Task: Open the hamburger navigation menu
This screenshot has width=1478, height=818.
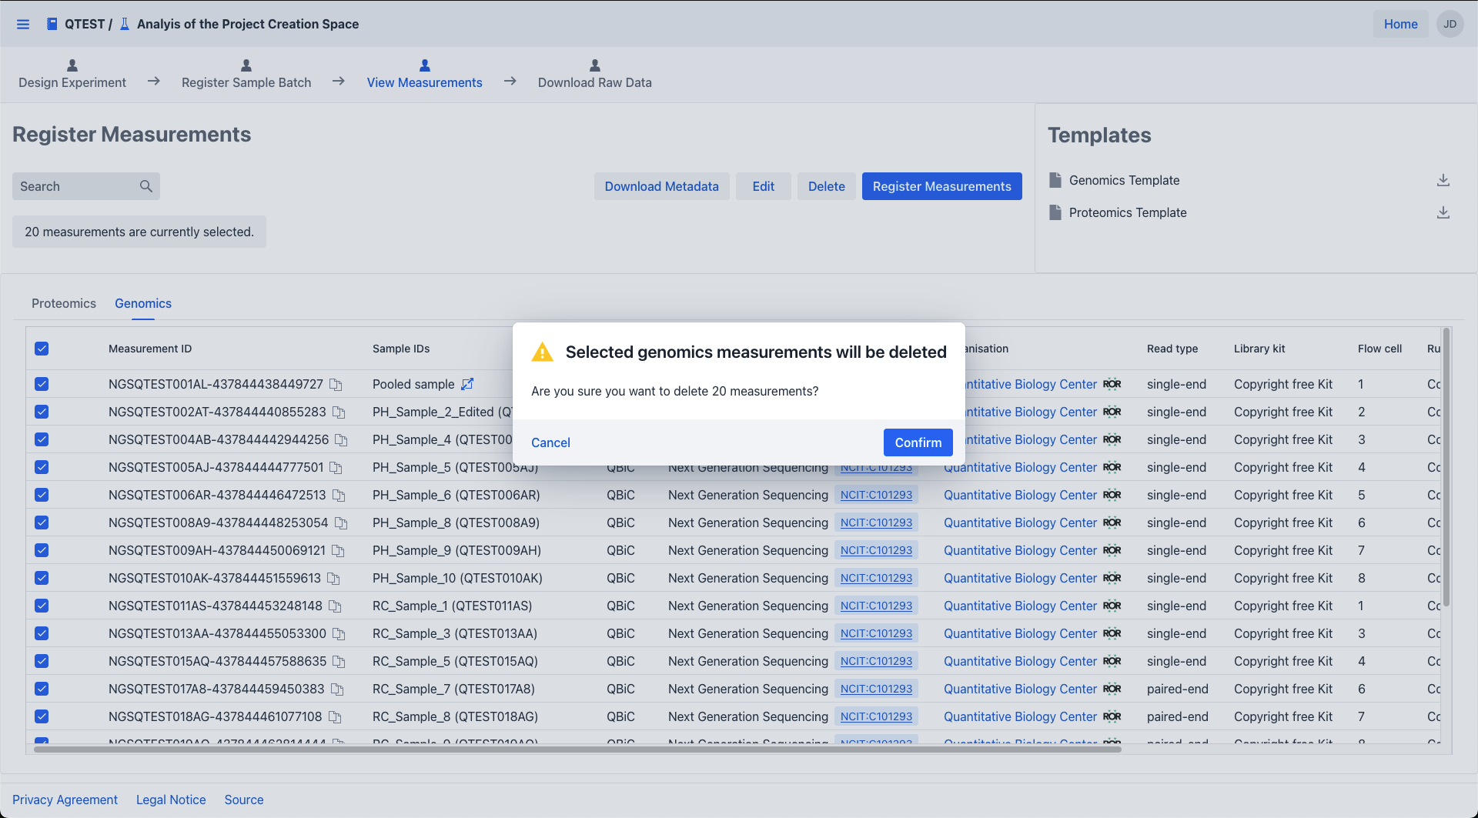Action: (23, 24)
